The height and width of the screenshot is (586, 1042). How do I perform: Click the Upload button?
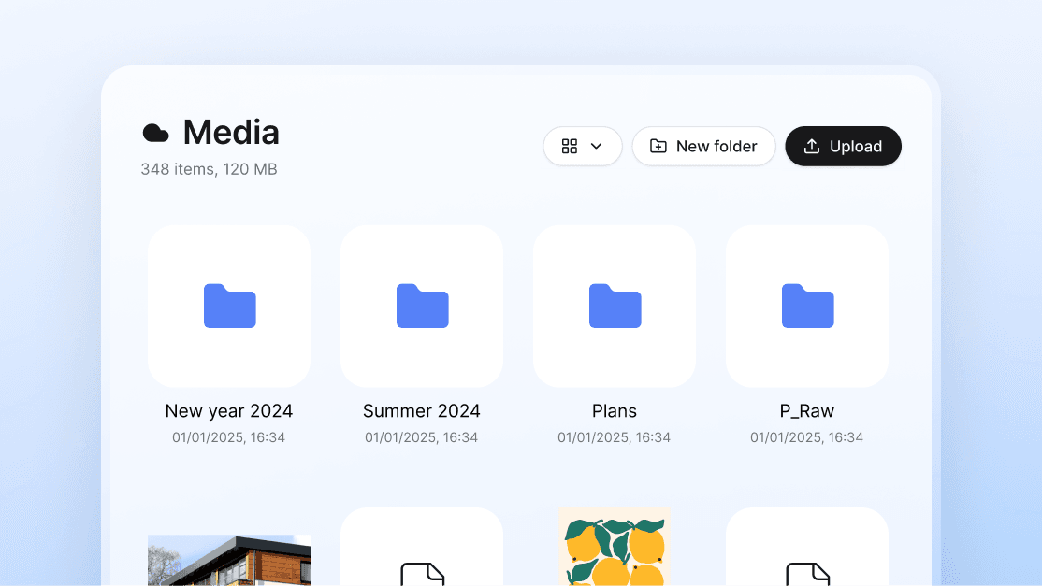point(843,147)
